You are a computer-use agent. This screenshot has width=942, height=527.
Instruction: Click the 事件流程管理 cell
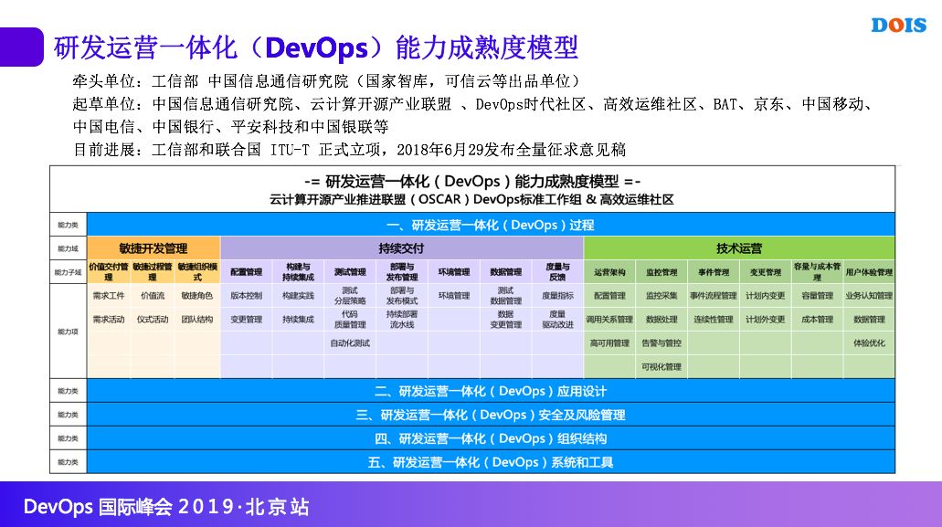pyautogui.click(x=713, y=295)
